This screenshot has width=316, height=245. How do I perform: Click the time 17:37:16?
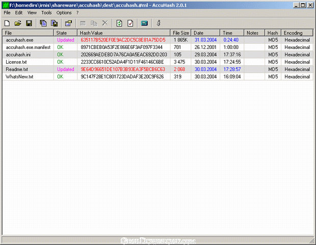click(232, 55)
